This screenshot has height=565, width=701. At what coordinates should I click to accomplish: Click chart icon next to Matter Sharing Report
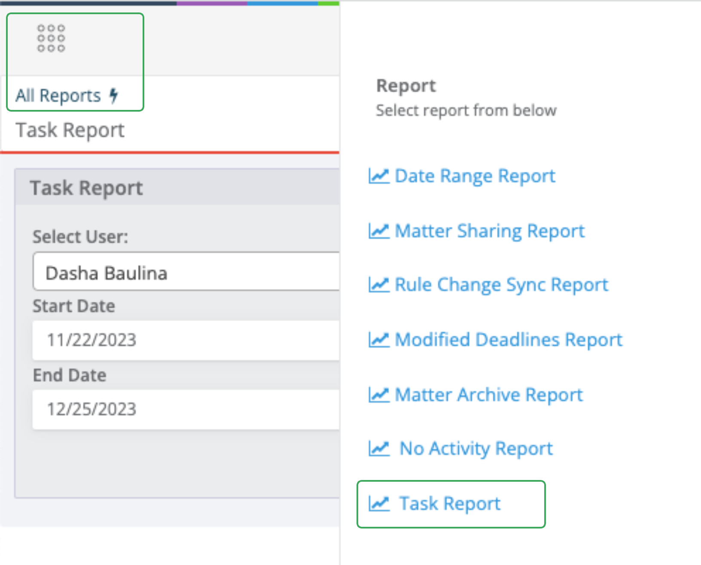(x=379, y=231)
